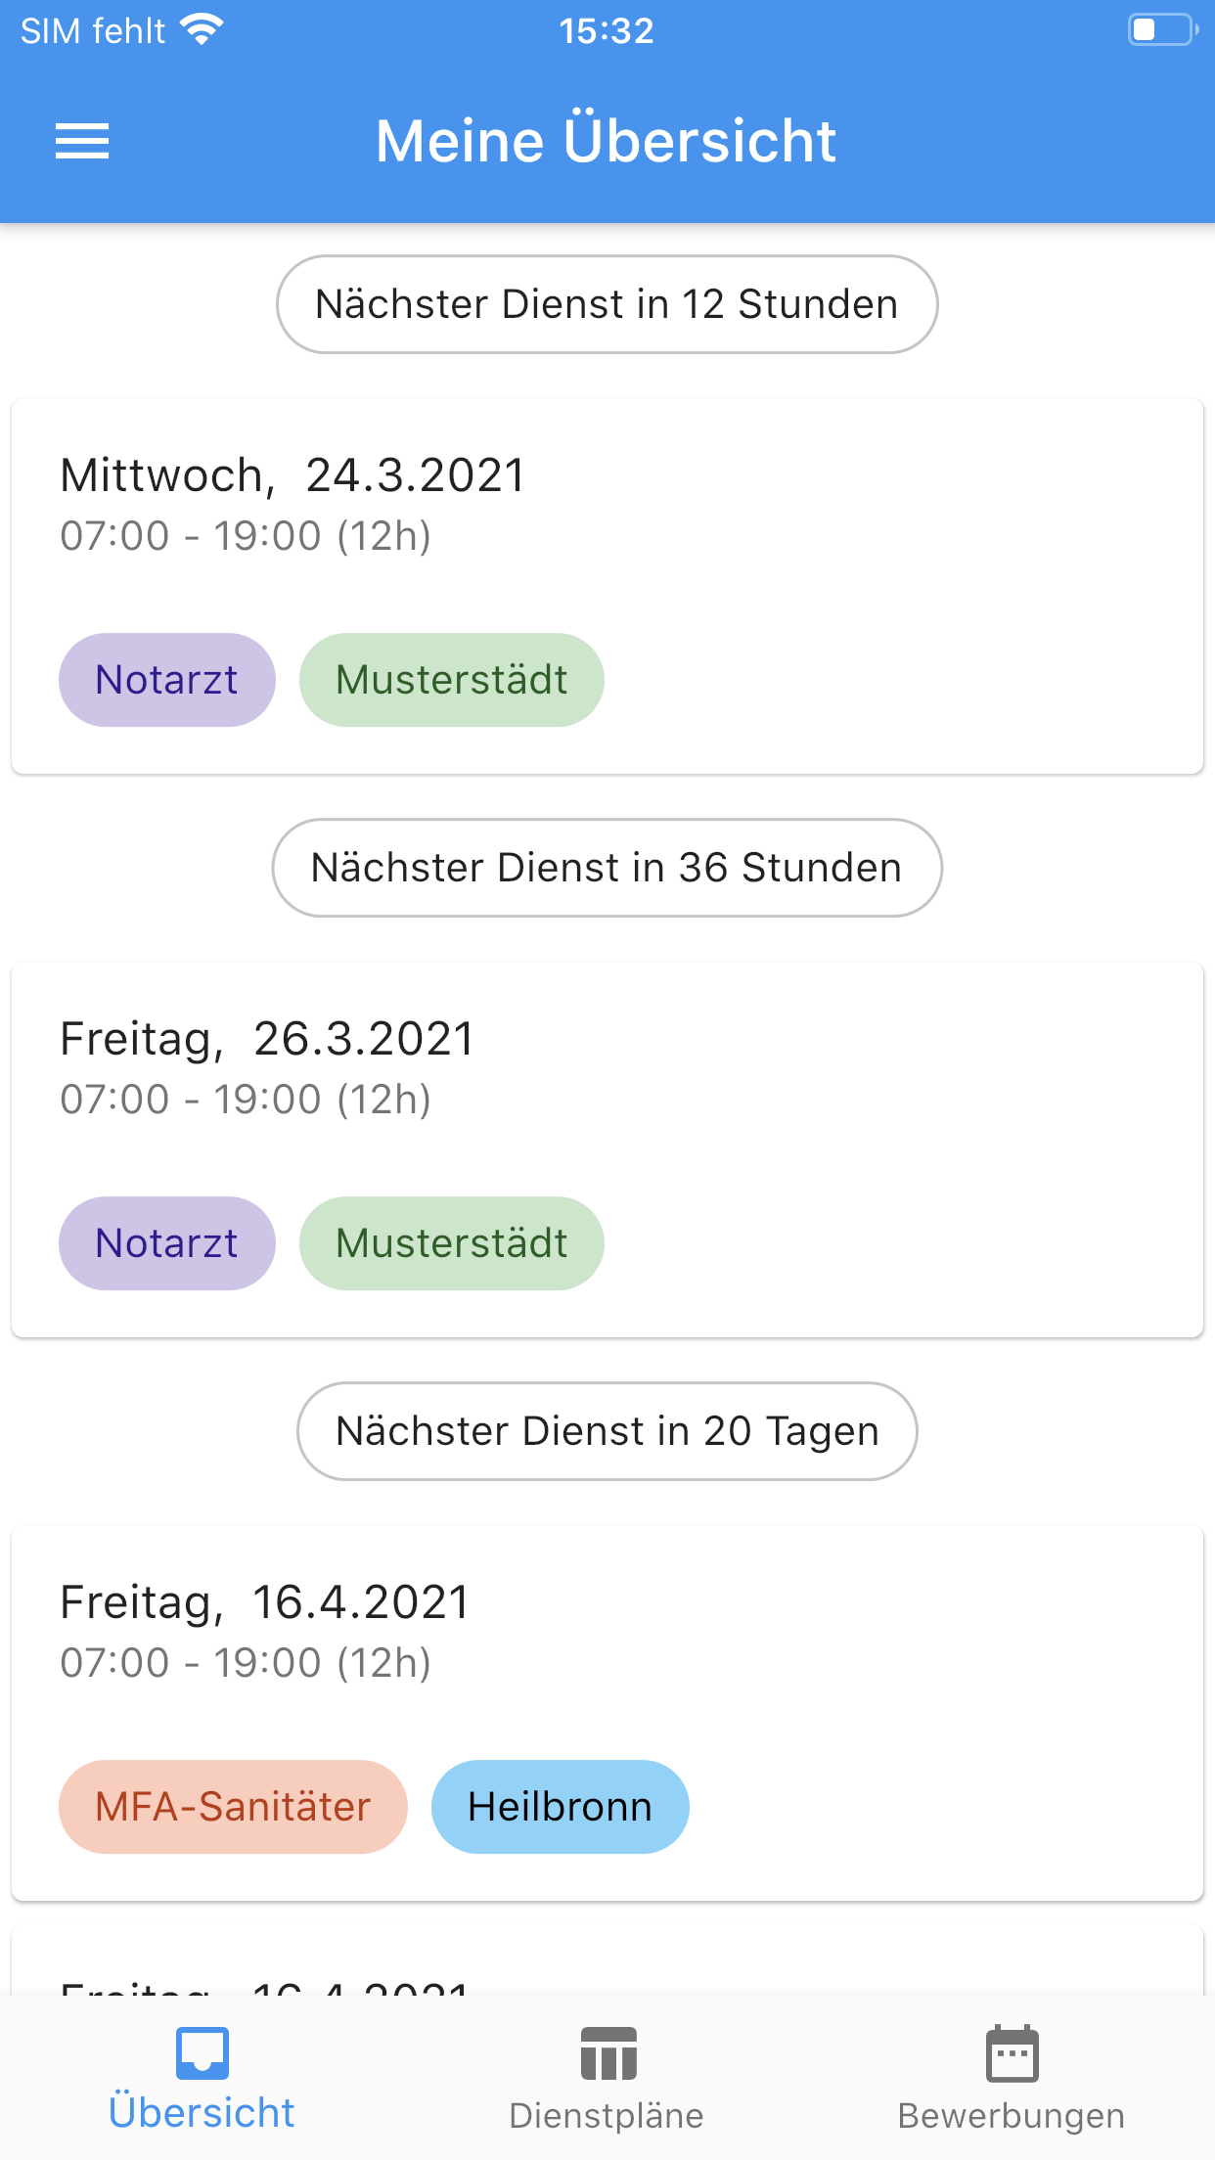This screenshot has width=1215, height=2160.
Task: Switch to the Dienstpläne tab label
Action: [x=607, y=2115]
